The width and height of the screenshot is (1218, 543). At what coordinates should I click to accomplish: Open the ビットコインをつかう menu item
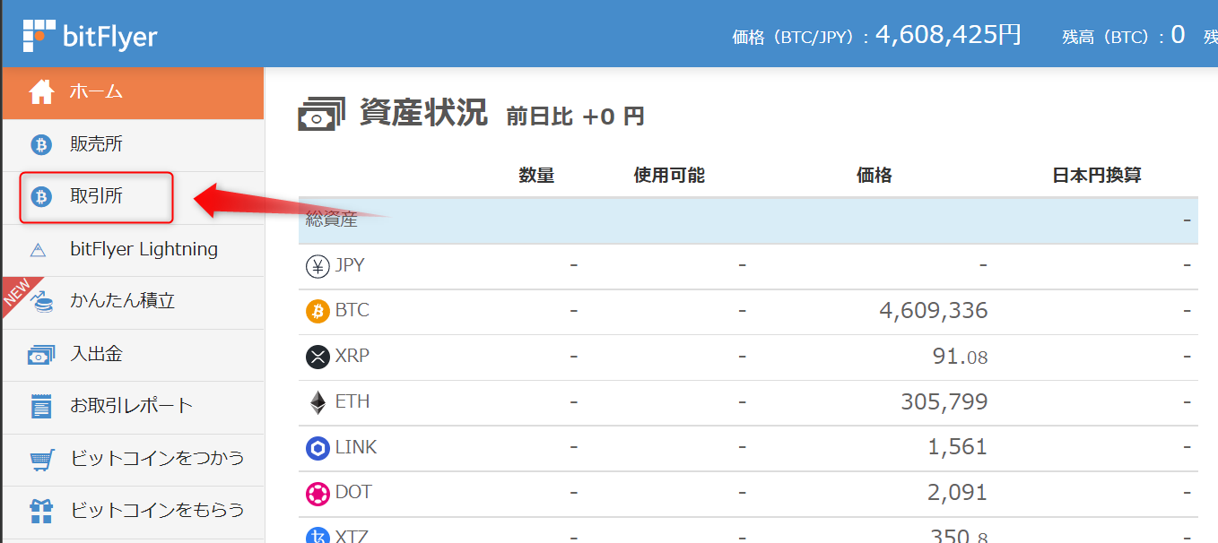(133, 459)
